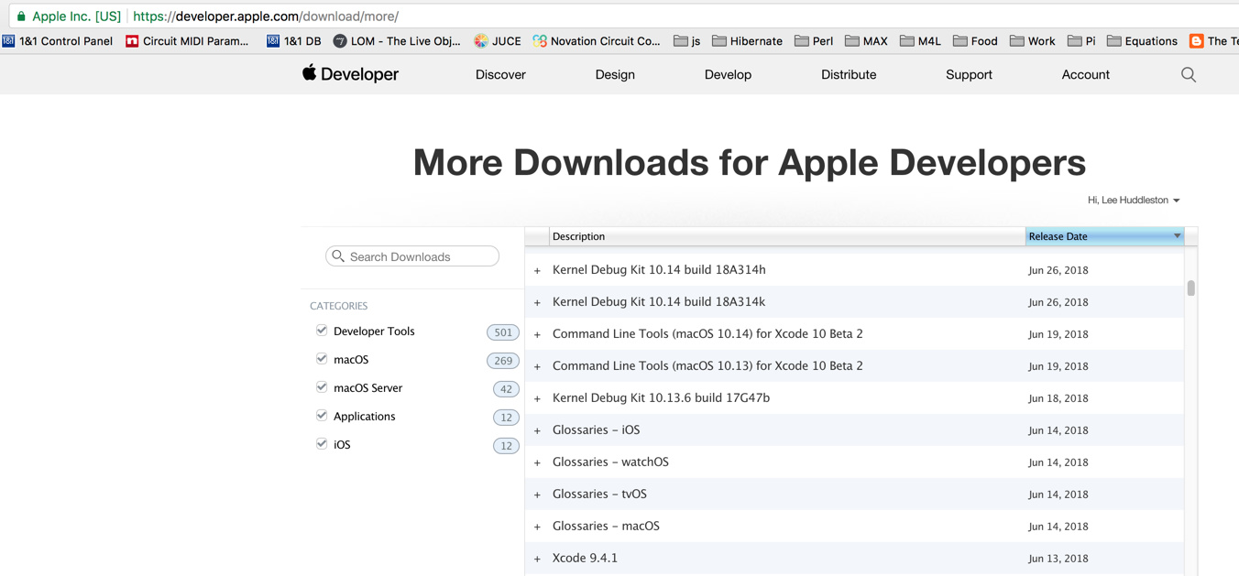Open the 1&1 DB bookmark
This screenshot has height=576, width=1239.
(x=293, y=41)
